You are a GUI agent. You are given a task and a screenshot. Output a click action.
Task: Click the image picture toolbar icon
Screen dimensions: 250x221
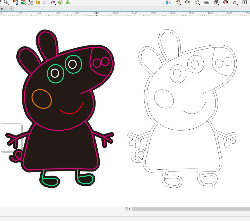pos(23,2)
